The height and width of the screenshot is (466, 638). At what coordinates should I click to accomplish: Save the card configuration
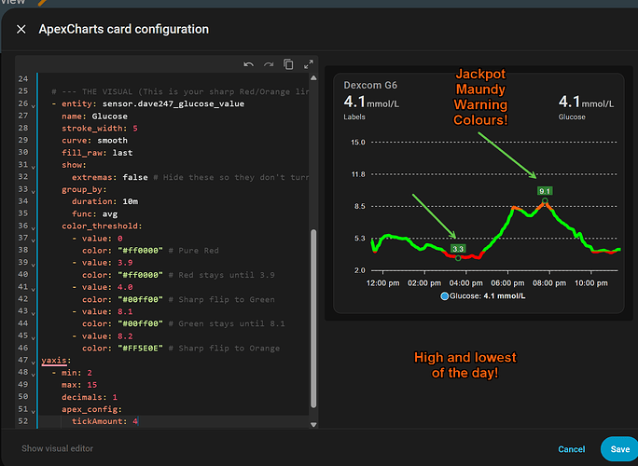(x=618, y=448)
